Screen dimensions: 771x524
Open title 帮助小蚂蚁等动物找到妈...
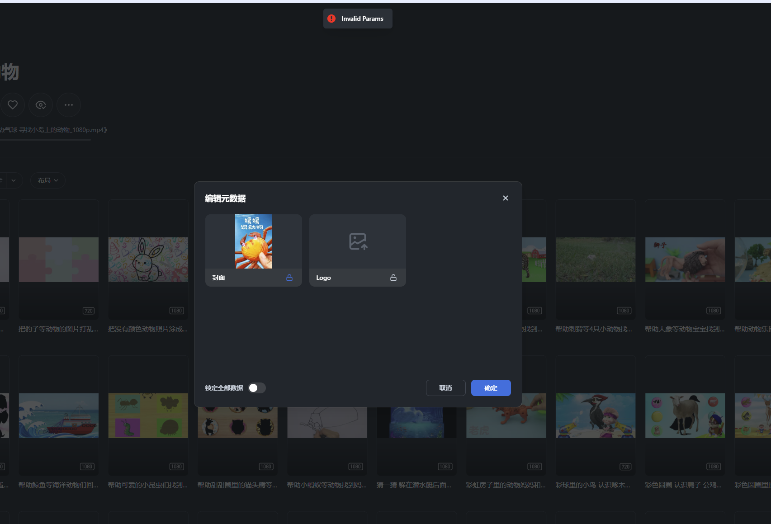(x=327, y=485)
